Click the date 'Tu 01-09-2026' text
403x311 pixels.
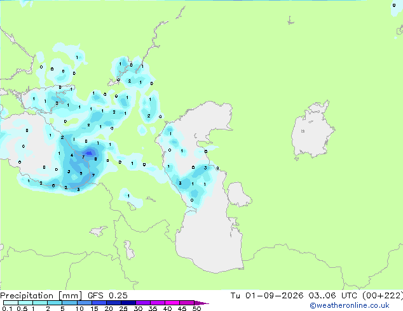click(x=267, y=296)
